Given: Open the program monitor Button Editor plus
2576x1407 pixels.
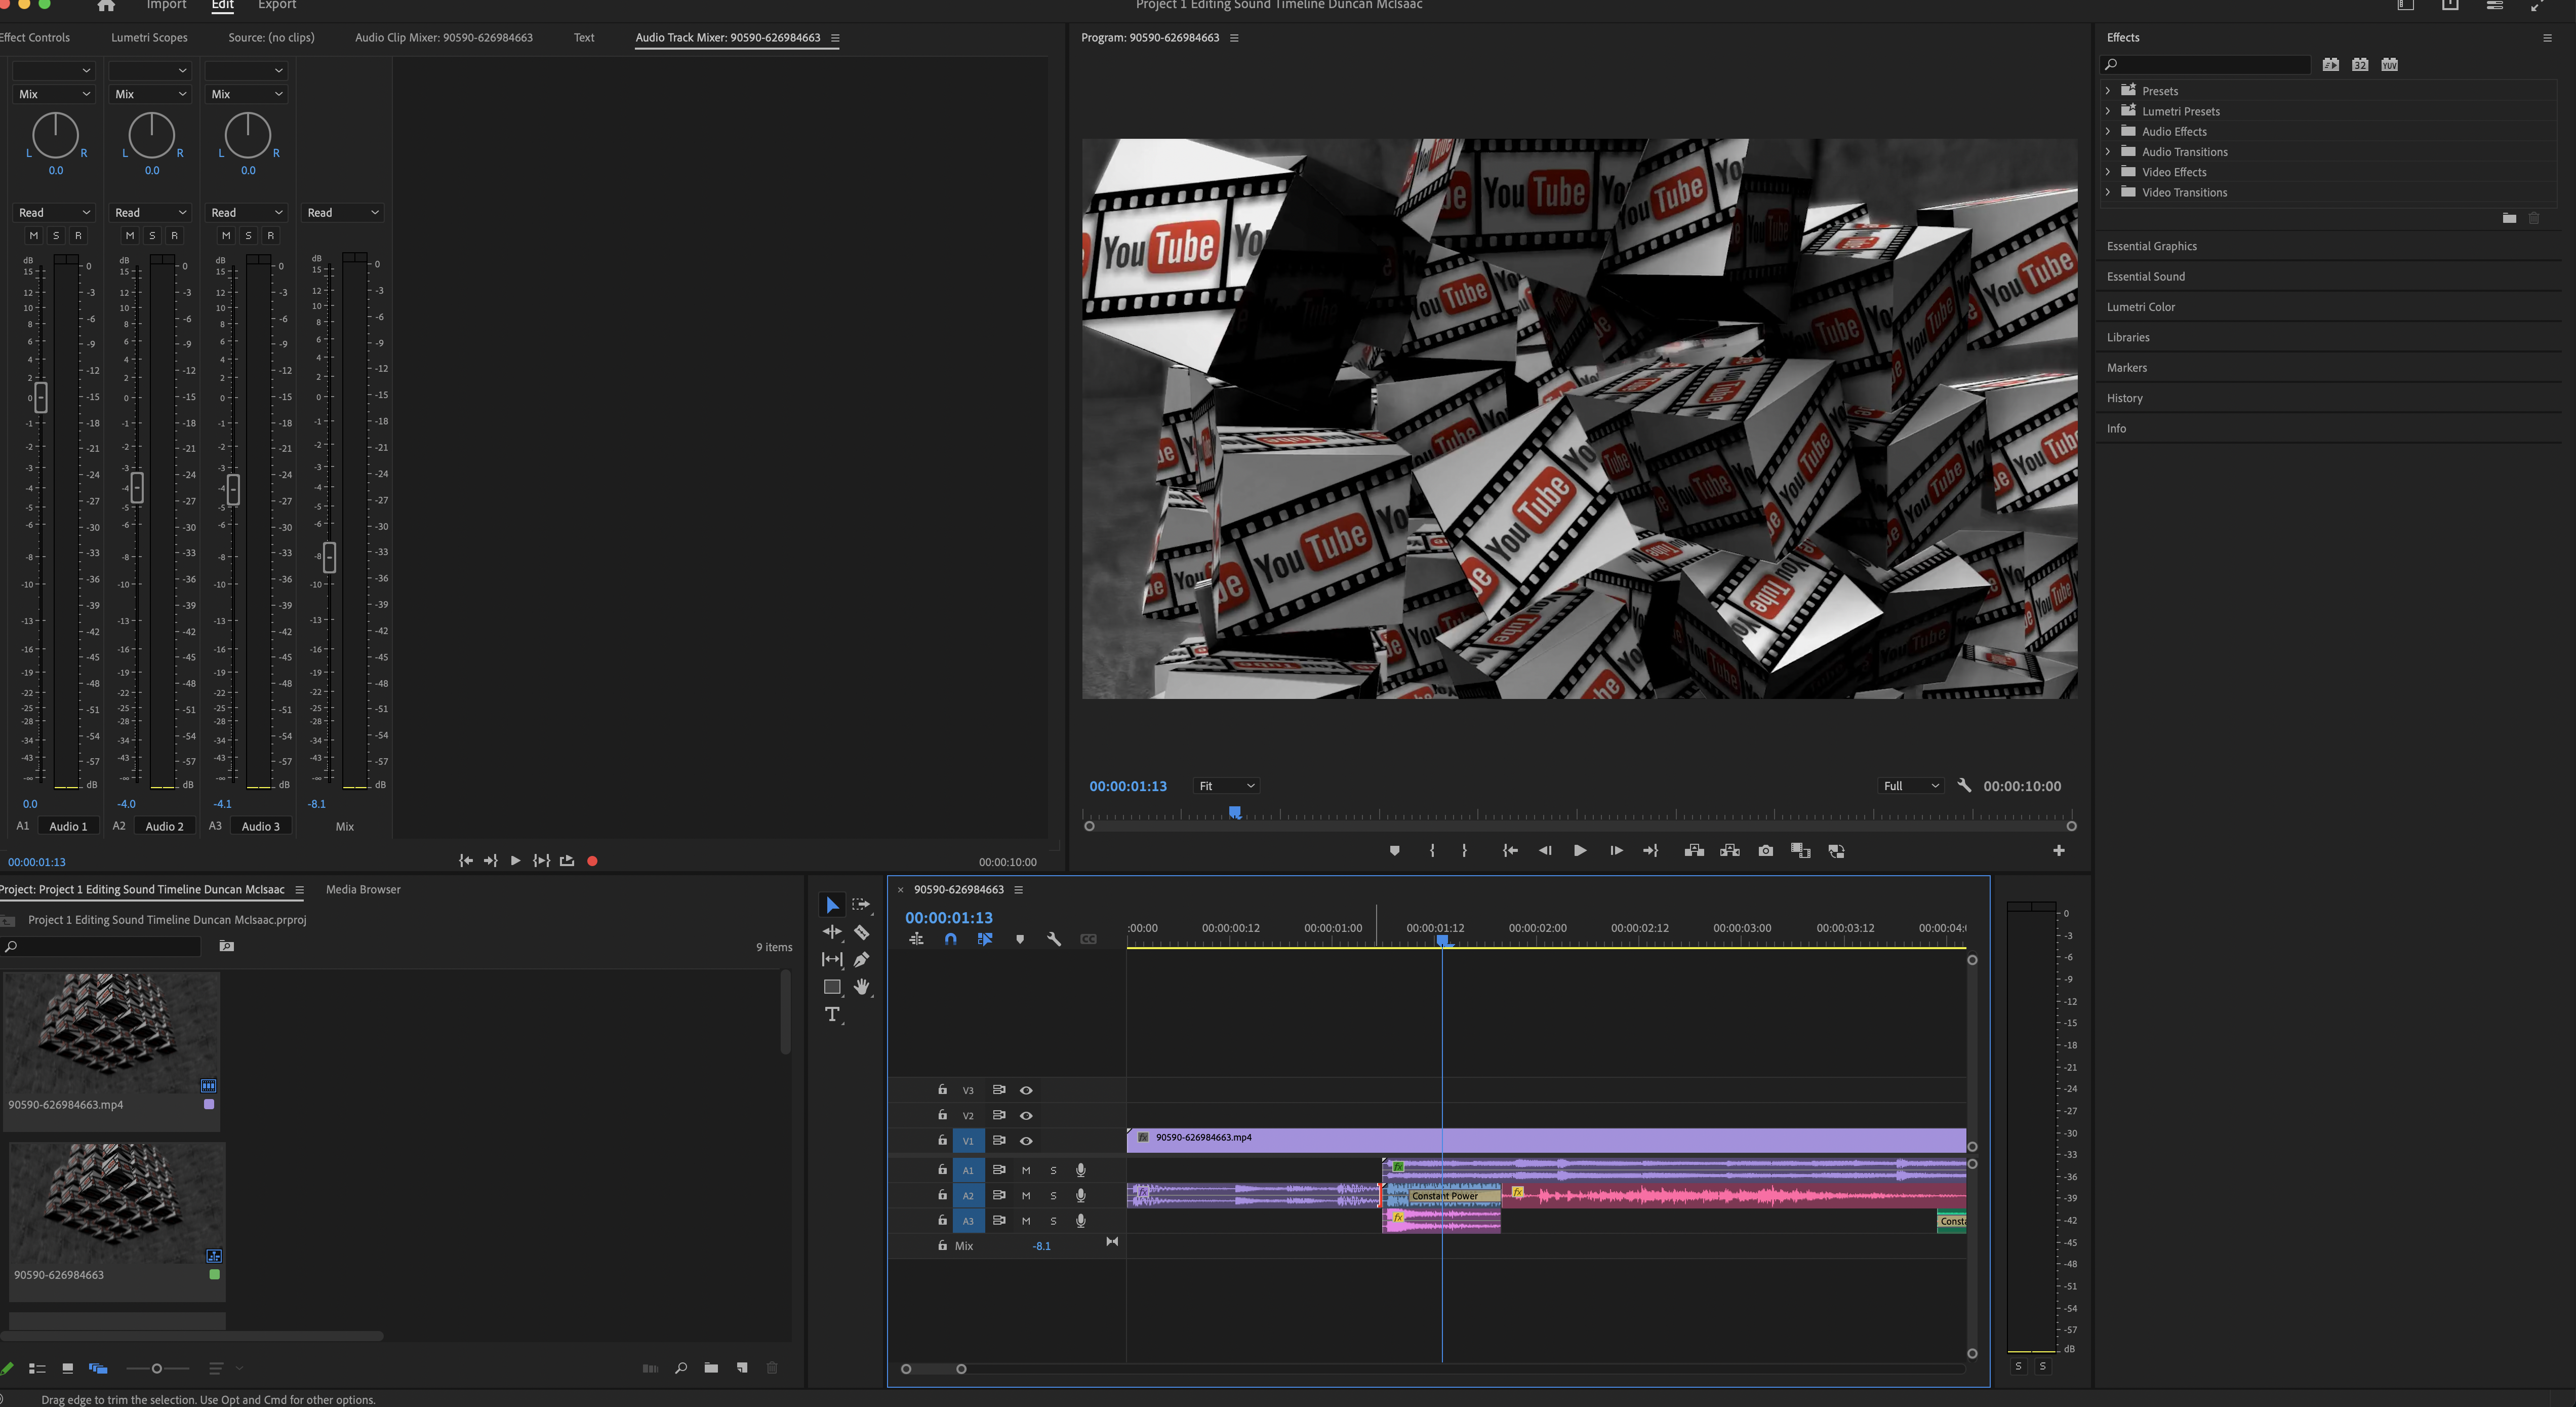Looking at the screenshot, I should (2059, 850).
